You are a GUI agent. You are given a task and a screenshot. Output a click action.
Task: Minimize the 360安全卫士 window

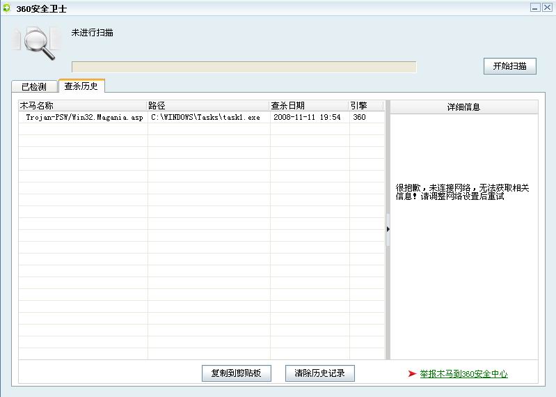point(535,8)
